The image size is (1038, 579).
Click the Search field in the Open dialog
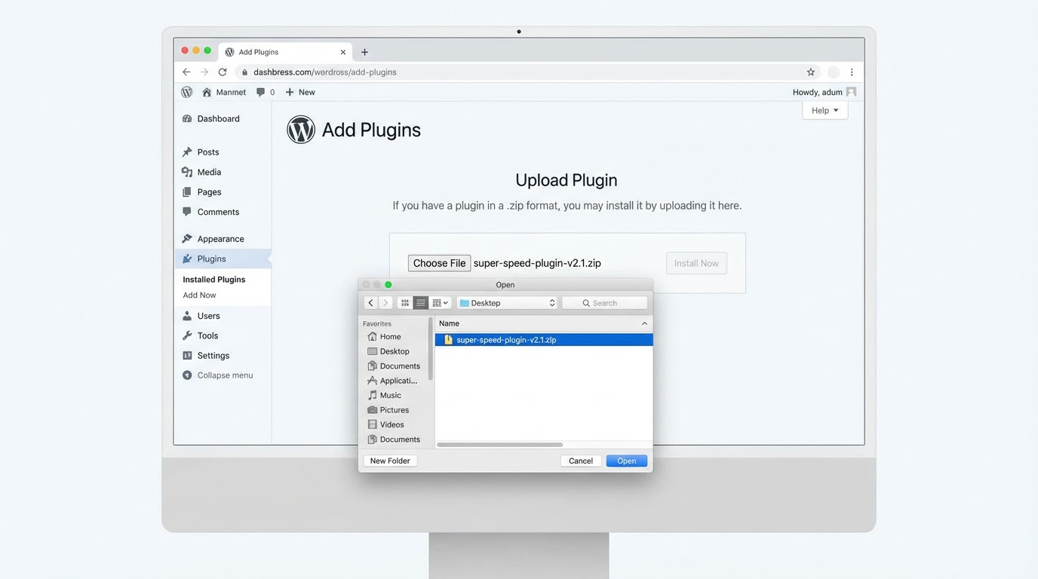pyautogui.click(x=604, y=302)
